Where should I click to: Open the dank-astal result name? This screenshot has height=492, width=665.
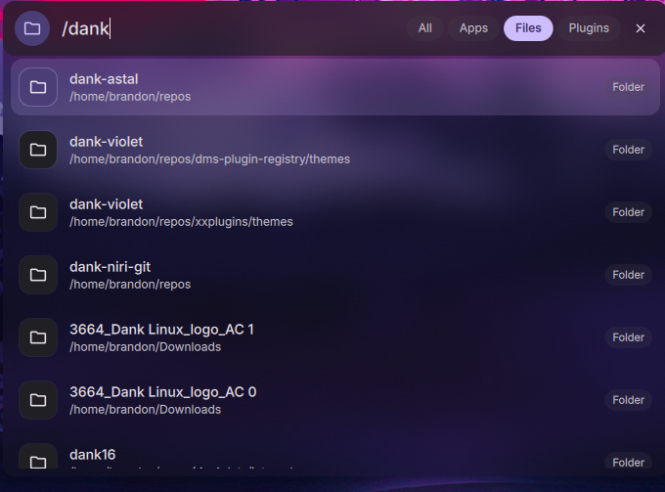[x=104, y=79]
